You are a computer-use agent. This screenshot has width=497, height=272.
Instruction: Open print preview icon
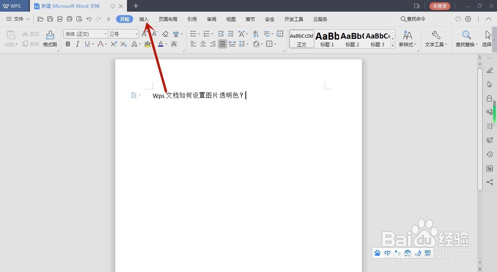coord(79,19)
